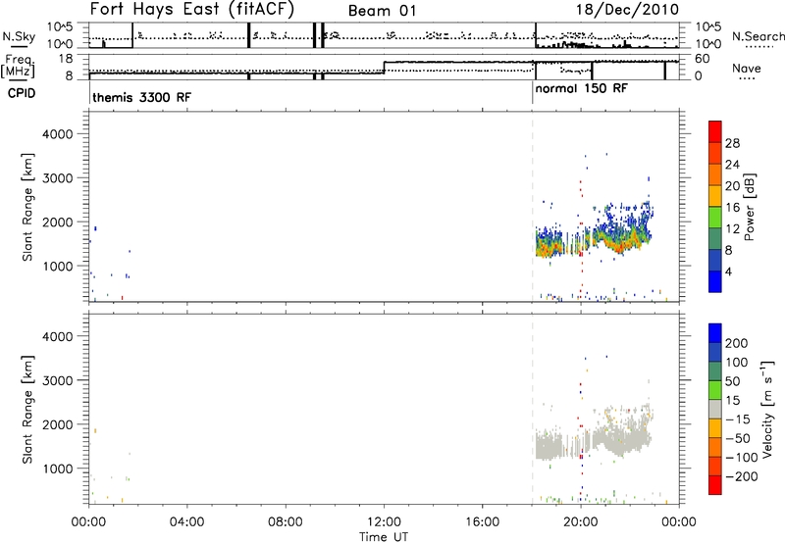Click the 'themis 3300 RF' program label
Image resolution: width=785 pixels, height=543 pixels.
pyautogui.click(x=141, y=97)
